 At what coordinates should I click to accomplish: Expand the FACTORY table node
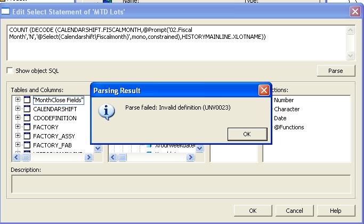click(18, 127)
